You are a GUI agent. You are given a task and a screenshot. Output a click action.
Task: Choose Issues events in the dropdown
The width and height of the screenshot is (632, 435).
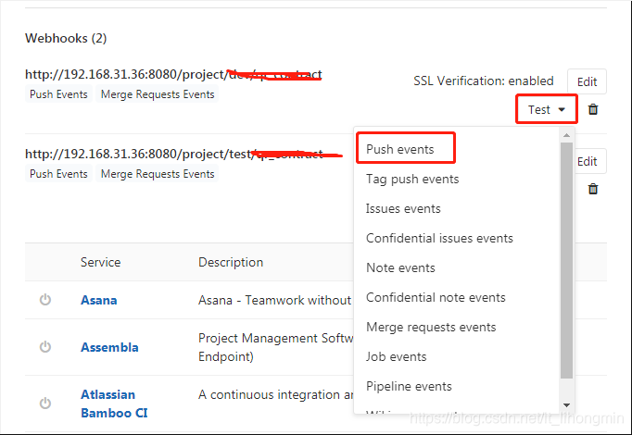tap(403, 208)
